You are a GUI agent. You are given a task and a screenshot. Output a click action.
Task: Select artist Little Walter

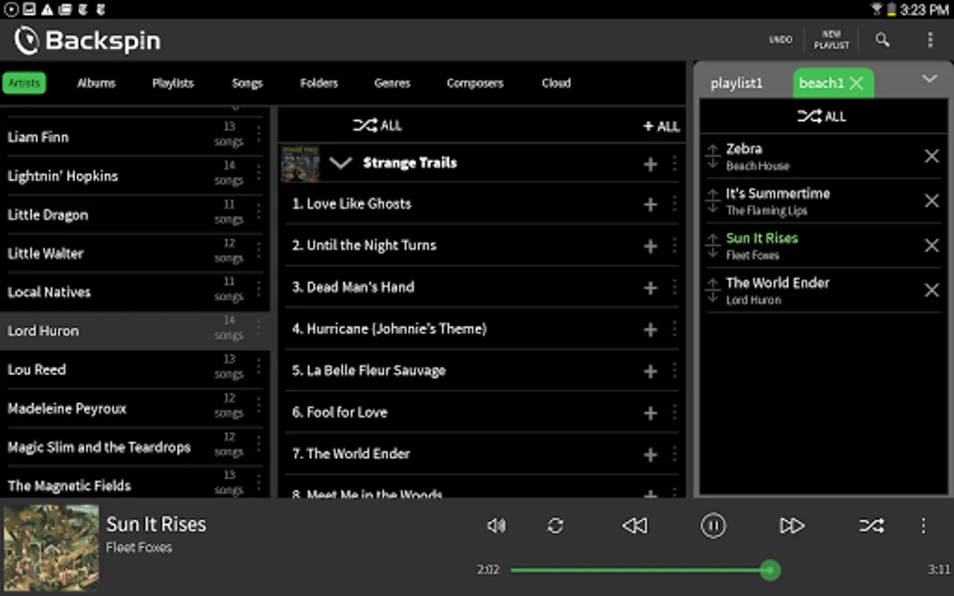point(135,253)
